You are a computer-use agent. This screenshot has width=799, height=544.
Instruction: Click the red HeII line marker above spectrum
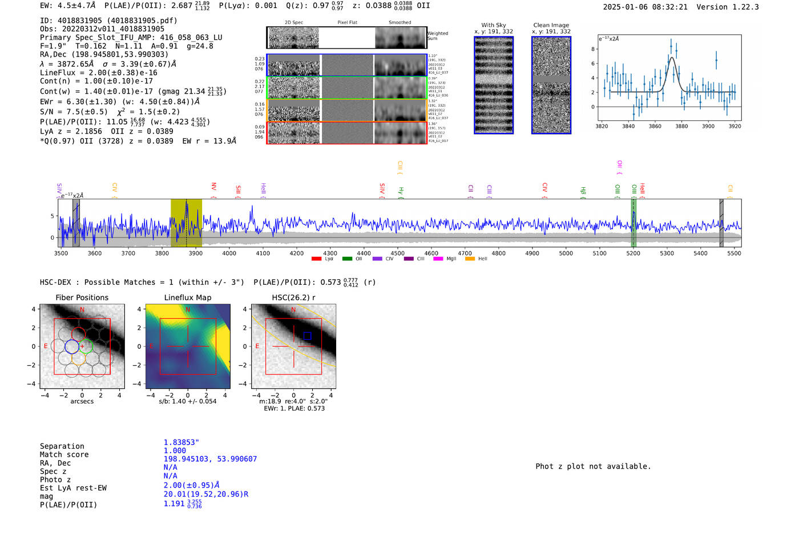(x=641, y=191)
